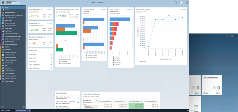Image resolution: width=238 pixels, height=112 pixels.
Task: Open Project/Project Task column dropdown
Action: (x=96, y=101)
